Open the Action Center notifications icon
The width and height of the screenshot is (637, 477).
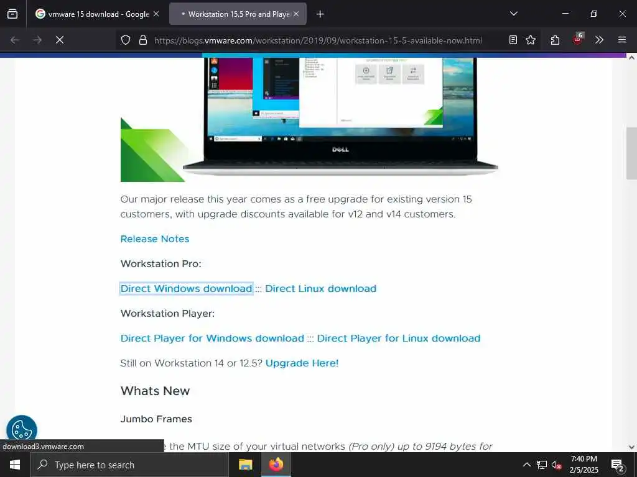click(618, 465)
